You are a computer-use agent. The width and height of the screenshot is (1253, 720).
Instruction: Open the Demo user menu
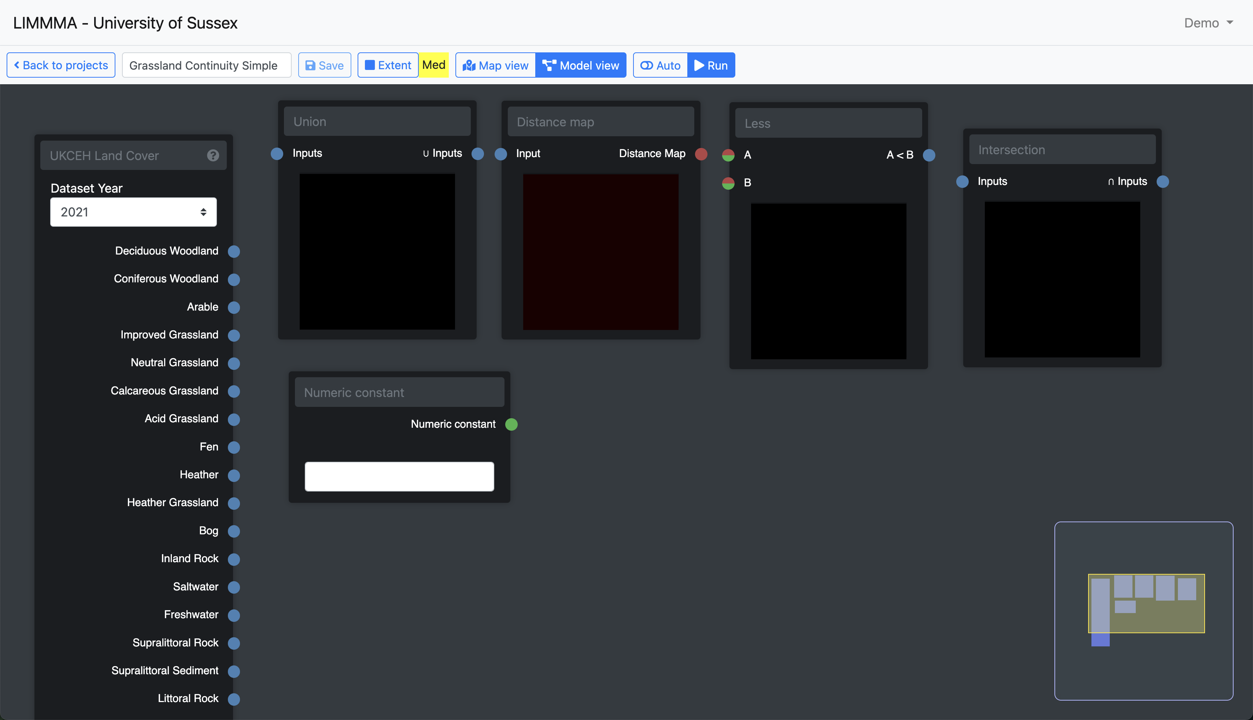click(1208, 23)
